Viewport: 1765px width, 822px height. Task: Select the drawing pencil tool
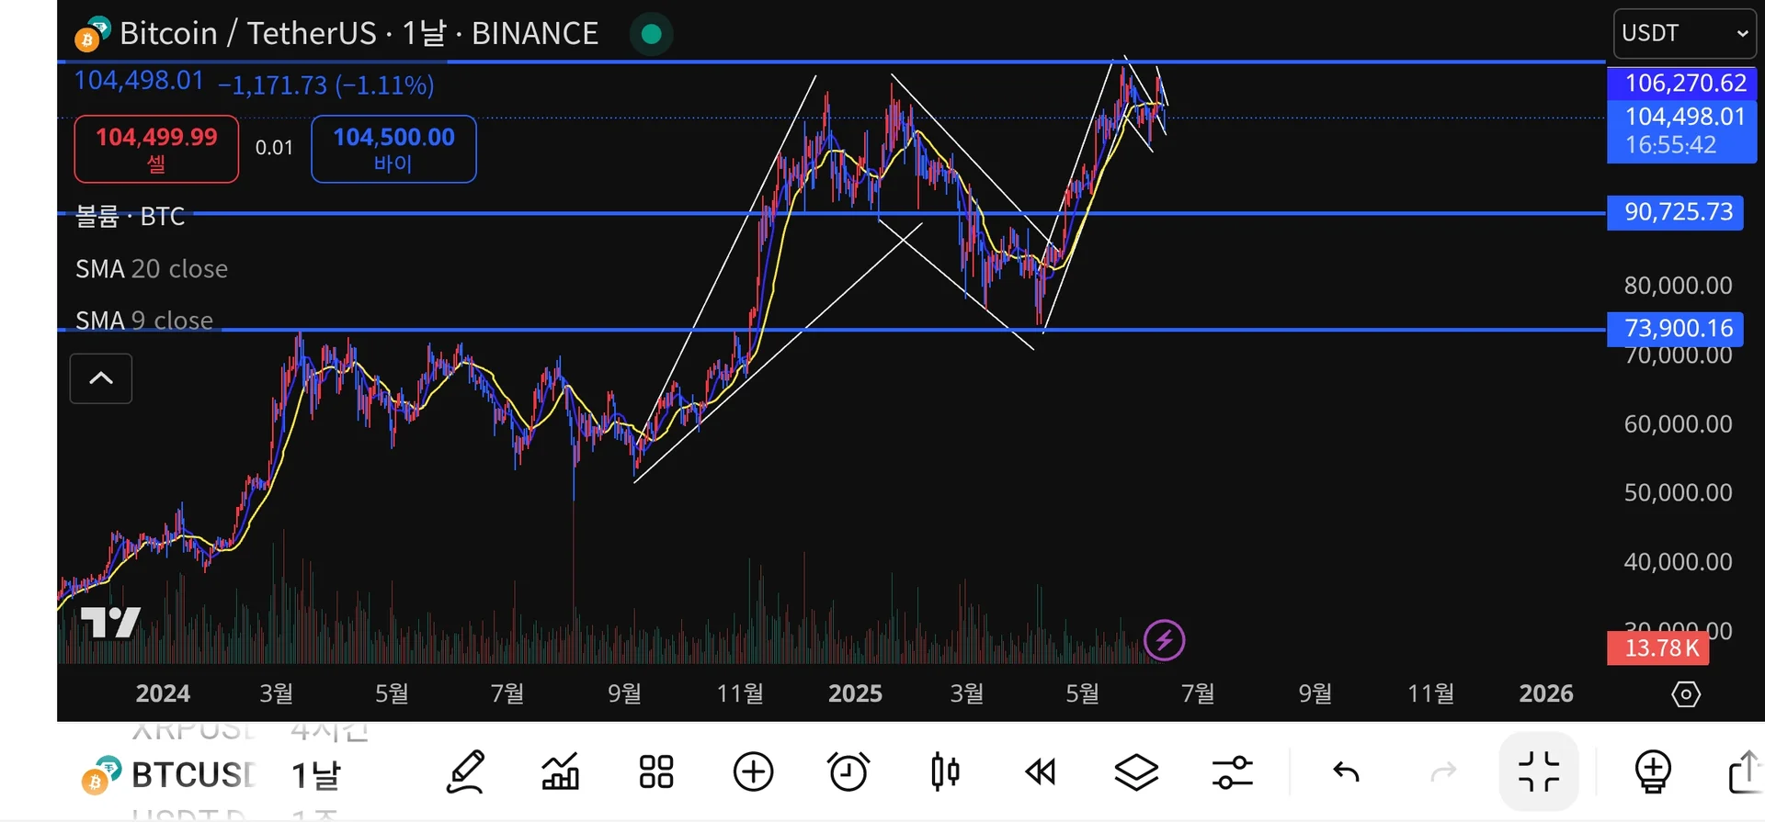point(465,771)
